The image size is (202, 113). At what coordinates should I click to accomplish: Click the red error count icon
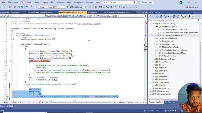point(13,102)
